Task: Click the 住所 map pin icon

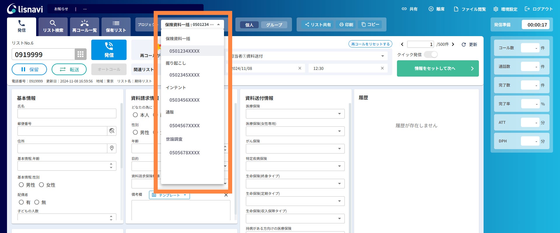Action: click(112, 148)
